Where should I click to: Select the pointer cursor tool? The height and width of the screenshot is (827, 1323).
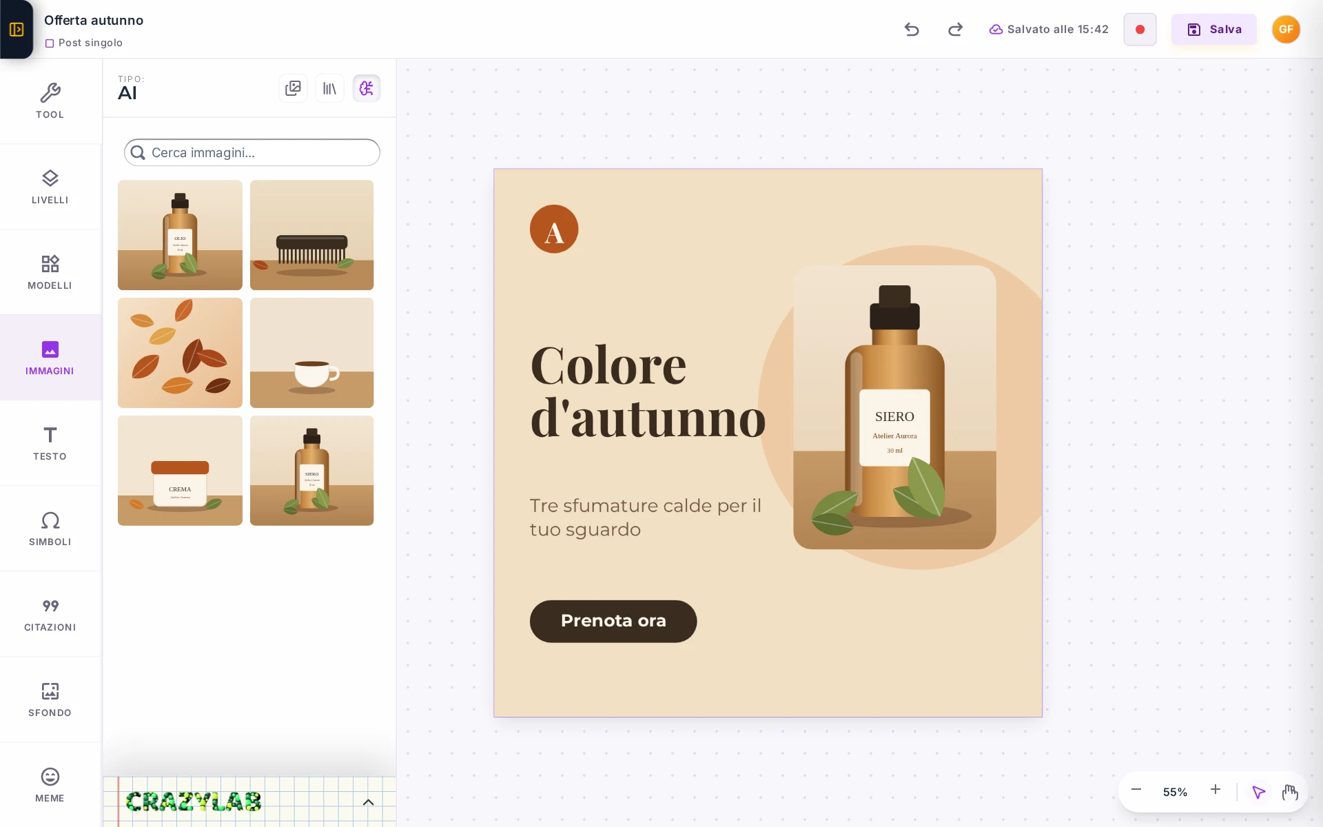pos(1259,793)
